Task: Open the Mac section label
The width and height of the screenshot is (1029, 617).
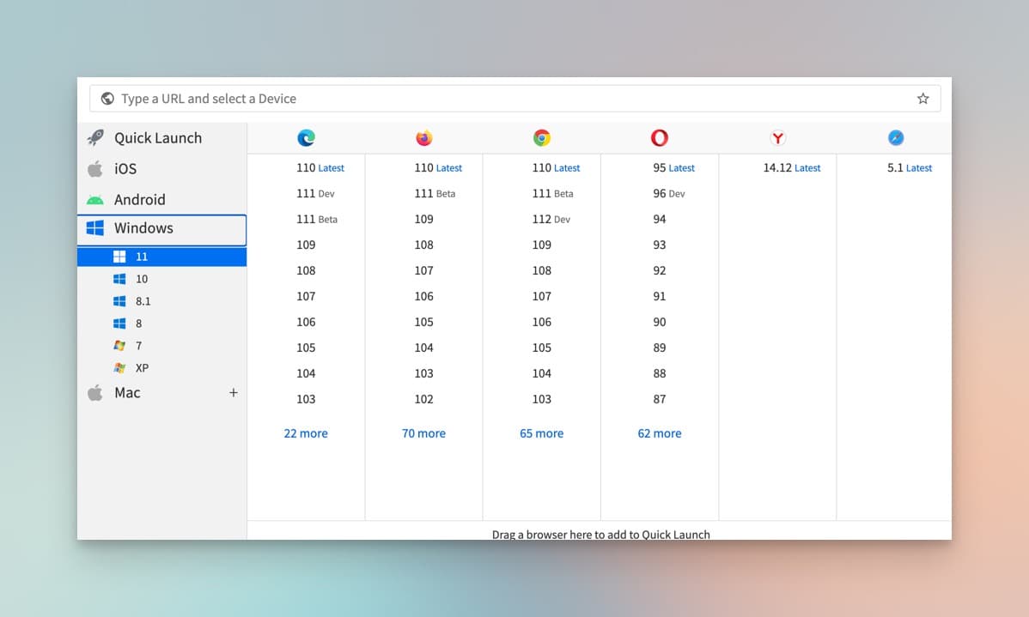Action: 127,393
